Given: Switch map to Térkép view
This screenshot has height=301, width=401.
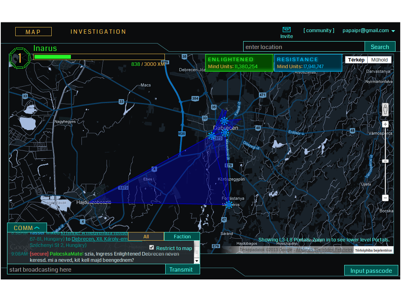Looking at the screenshot, I should (356, 60).
